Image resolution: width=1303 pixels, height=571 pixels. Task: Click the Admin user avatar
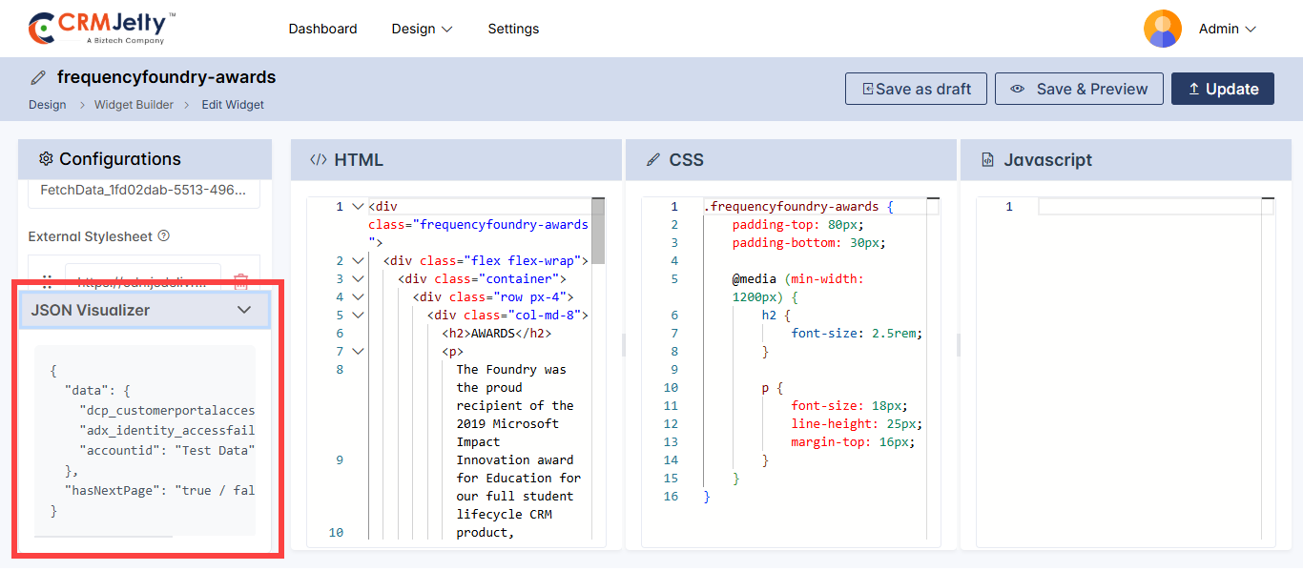point(1162,29)
